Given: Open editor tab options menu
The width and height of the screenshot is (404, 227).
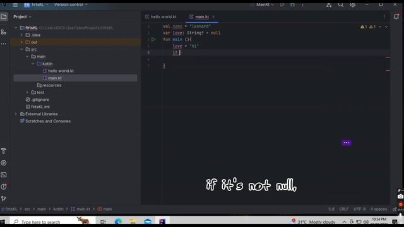Looking at the screenshot, I should [x=384, y=17].
